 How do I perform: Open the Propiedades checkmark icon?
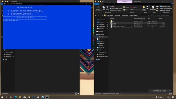pyautogui.click(x=153, y=7)
